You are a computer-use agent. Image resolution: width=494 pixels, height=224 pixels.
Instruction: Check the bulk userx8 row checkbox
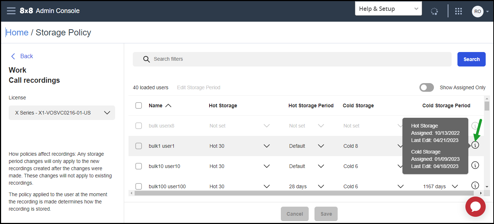coord(139,126)
